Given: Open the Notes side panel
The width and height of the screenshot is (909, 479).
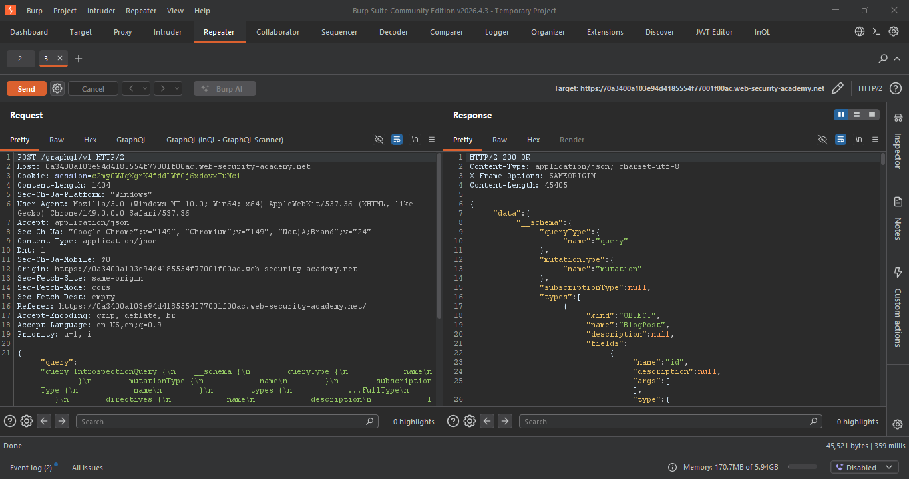Looking at the screenshot, I should [898, 218].
